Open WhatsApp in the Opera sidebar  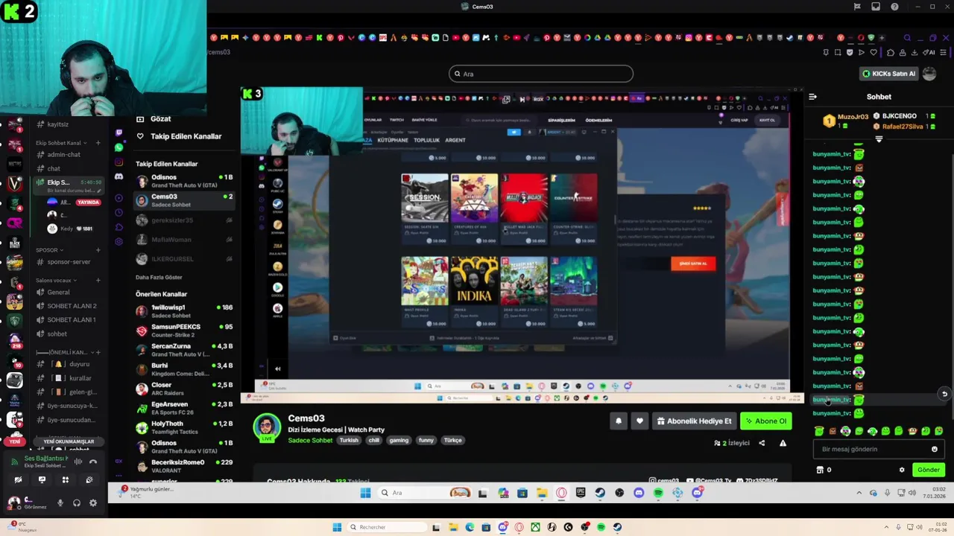119,147
